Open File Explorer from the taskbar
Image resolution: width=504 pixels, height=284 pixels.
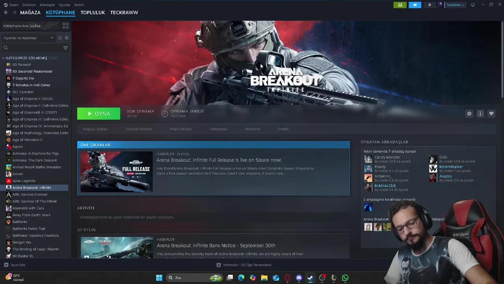pyautogui.click(x=264, y=278)
